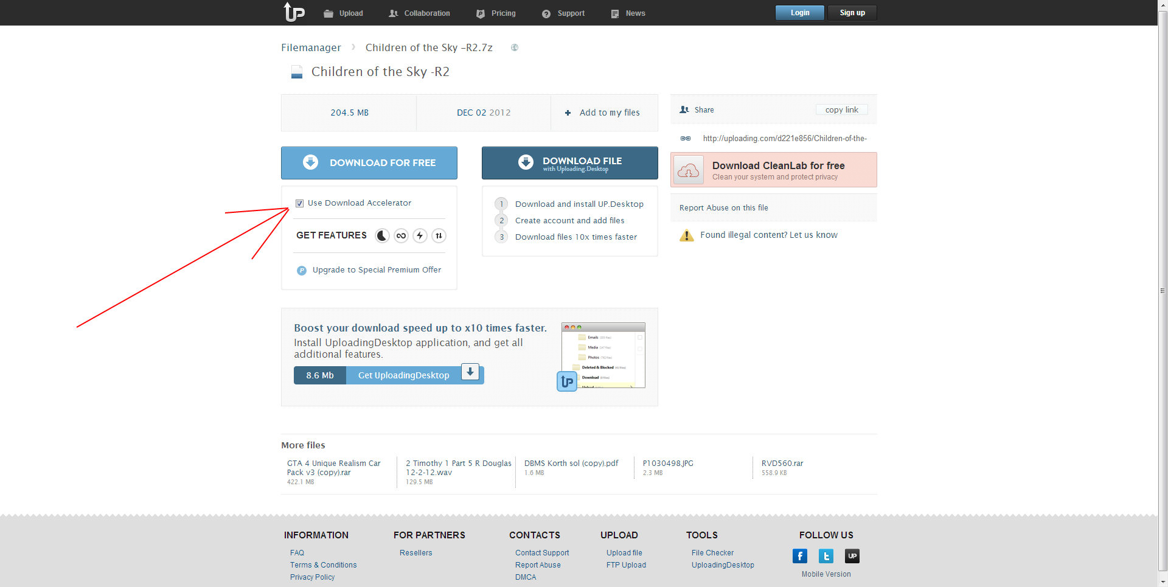Open Mobile Version link

(826, 574)
